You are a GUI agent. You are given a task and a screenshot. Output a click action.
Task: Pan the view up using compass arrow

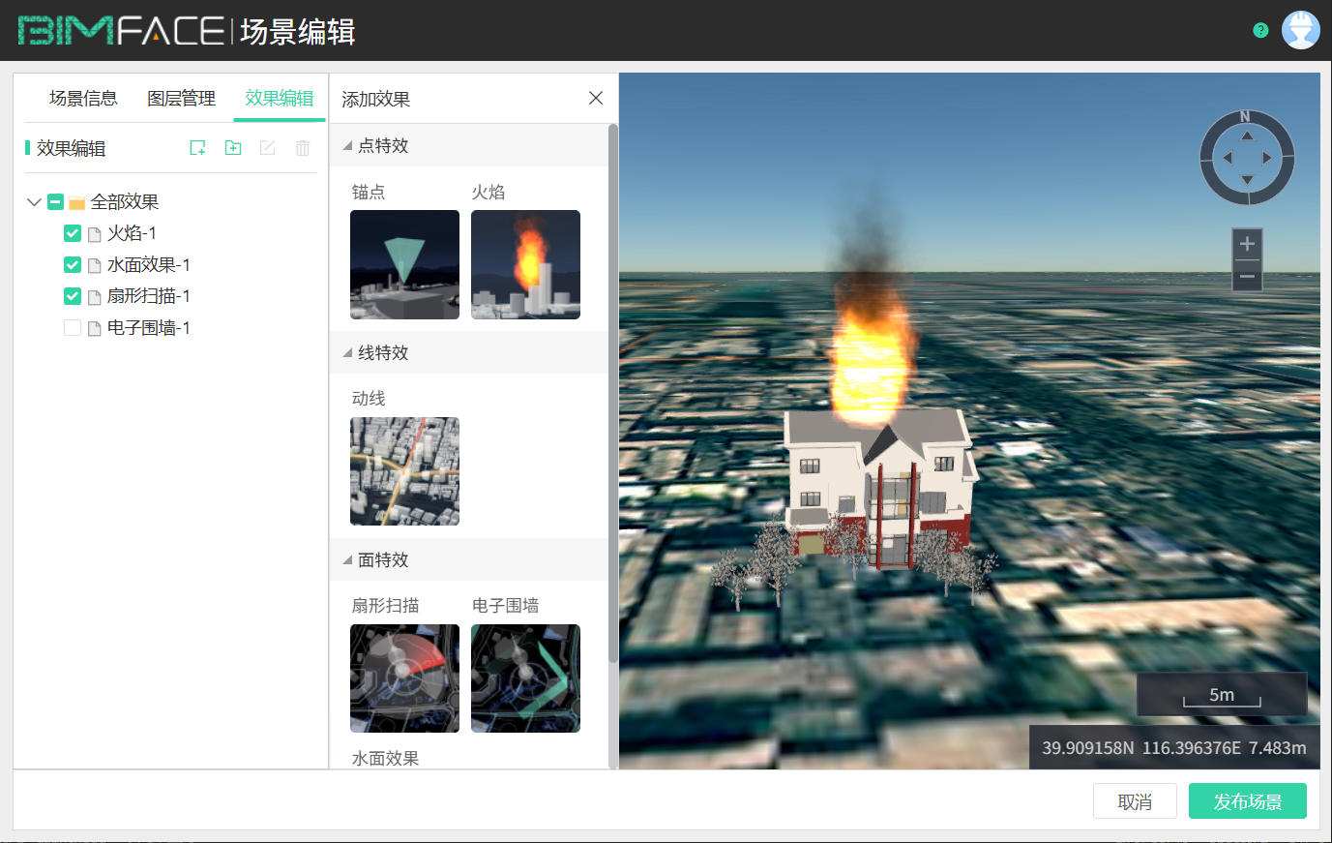[x=1247, y=136]
